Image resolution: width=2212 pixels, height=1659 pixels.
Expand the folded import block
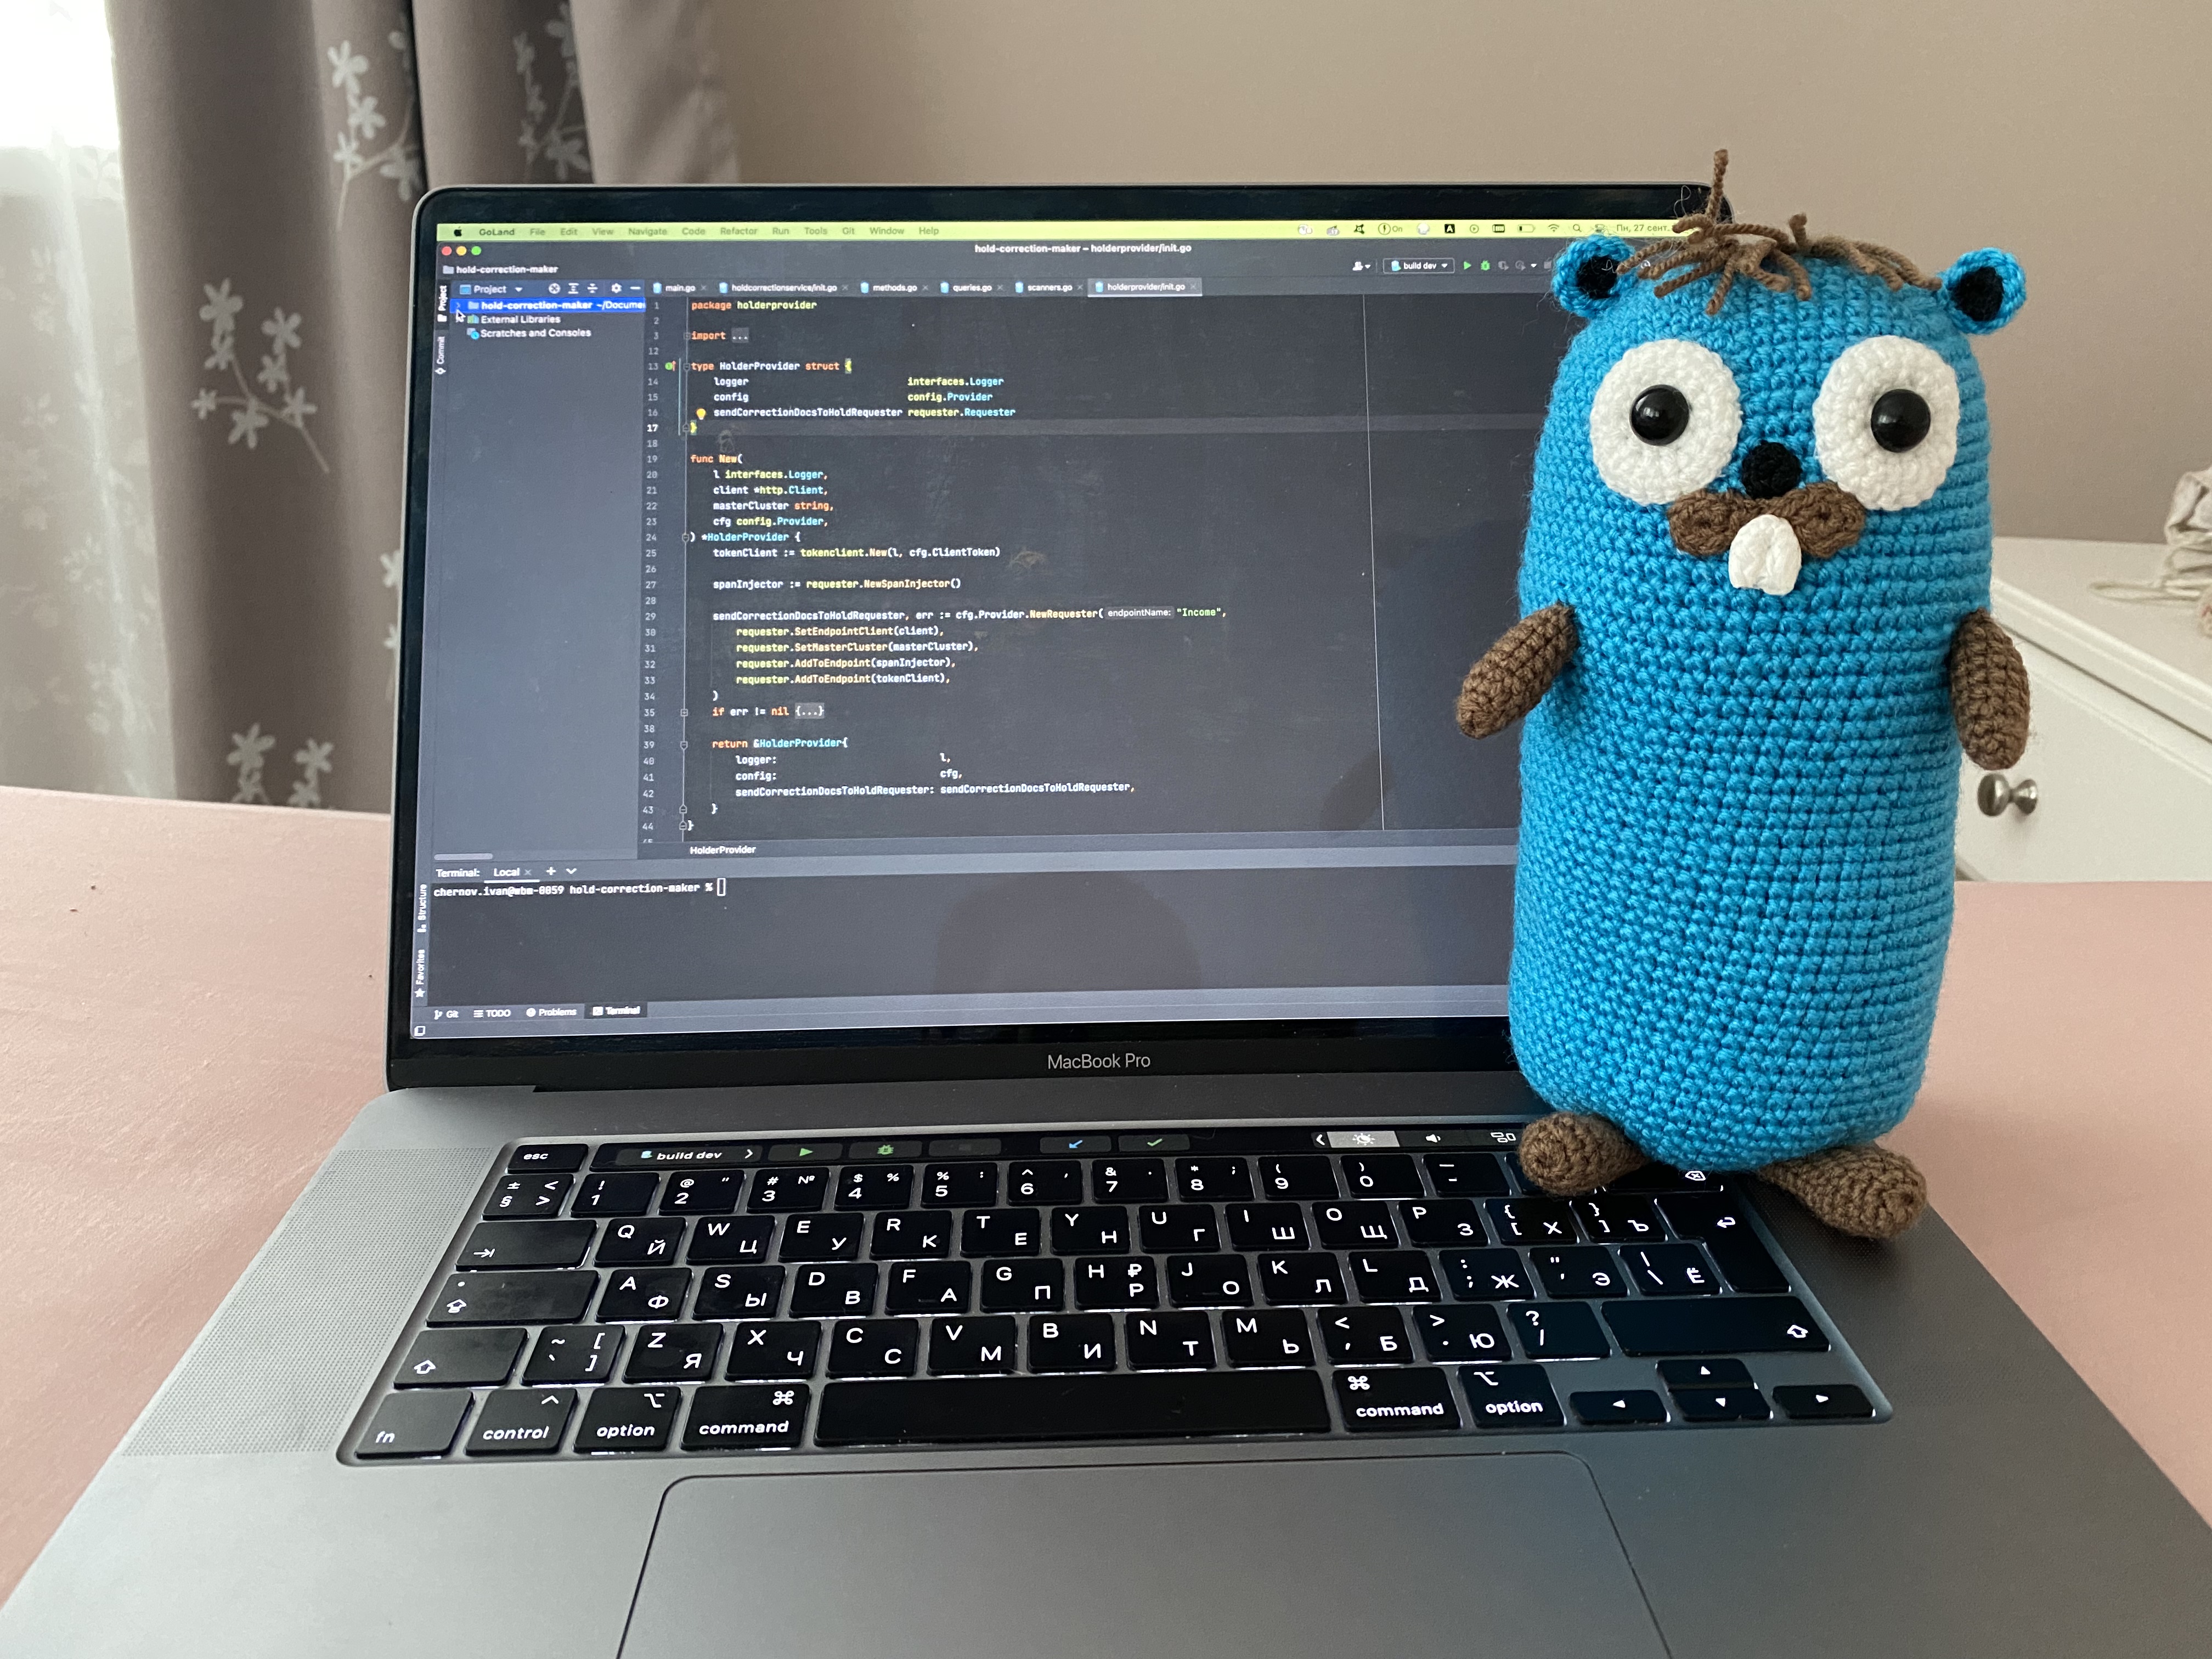click(x=739, y=336)
